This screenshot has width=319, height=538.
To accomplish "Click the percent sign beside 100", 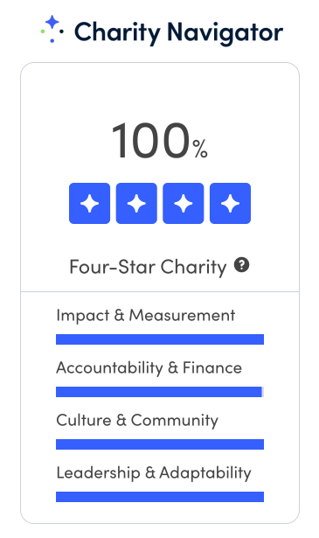I will pyautogui.click(x=200, y=149).
